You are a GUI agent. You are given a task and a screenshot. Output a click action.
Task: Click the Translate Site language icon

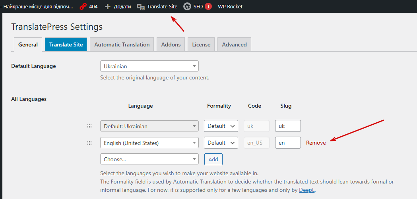pyautogui.click(x=141, y=6)
